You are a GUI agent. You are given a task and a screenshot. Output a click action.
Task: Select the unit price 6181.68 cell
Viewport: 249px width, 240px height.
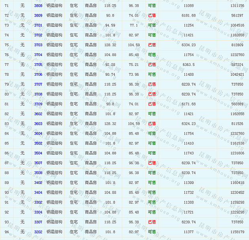[x=189, y=16]
